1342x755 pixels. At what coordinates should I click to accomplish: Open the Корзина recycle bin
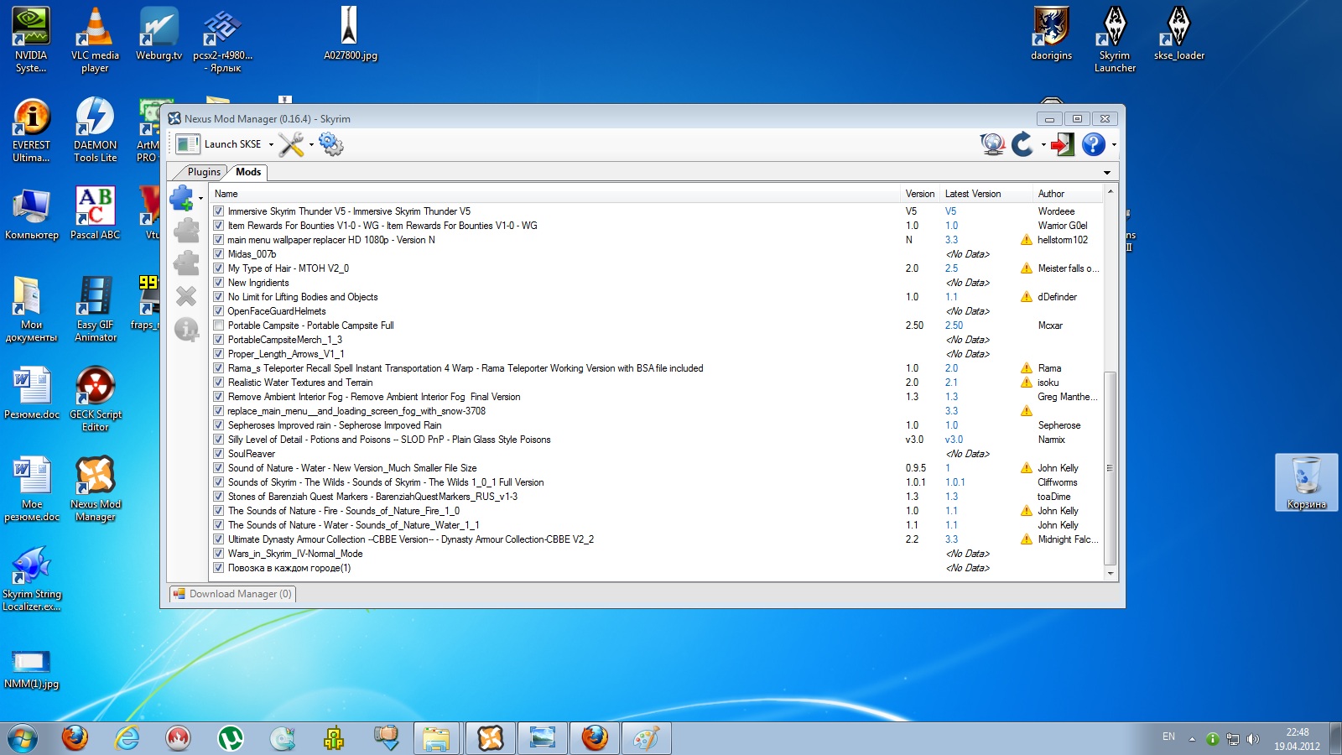[x=1306, y=482]
